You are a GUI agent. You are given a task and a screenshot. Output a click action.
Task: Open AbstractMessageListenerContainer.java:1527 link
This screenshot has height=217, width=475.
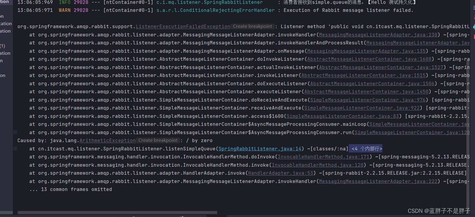pos(381,67)
